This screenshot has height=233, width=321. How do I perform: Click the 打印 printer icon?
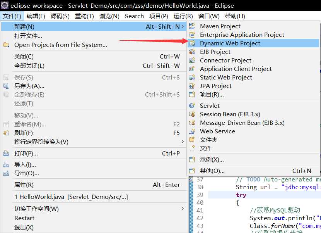tap(6, 154)
